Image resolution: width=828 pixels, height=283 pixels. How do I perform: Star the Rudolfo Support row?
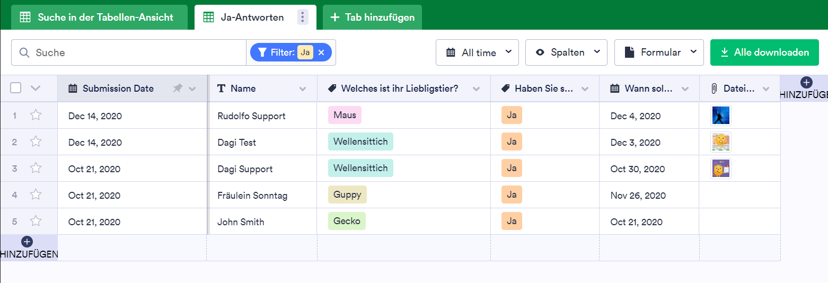click(x=36, y=116)
